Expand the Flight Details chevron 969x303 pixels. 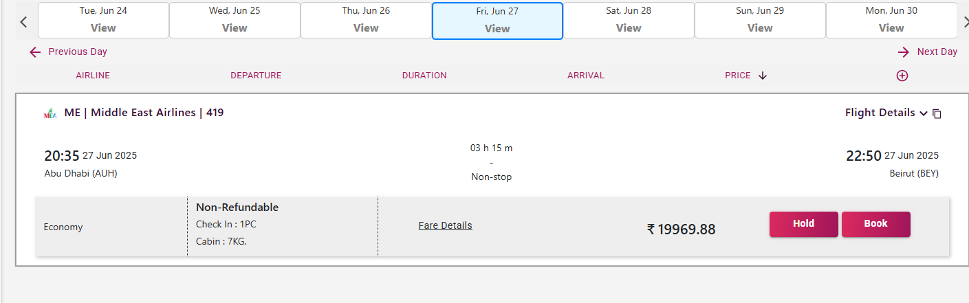[x=924, y=113]
